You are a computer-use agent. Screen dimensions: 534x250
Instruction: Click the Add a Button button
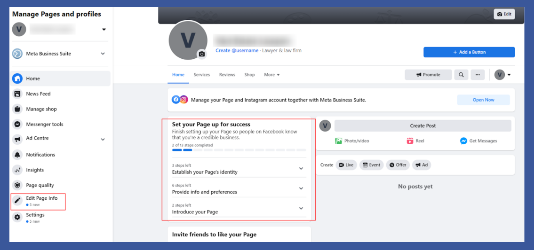[x=469, y=52]
